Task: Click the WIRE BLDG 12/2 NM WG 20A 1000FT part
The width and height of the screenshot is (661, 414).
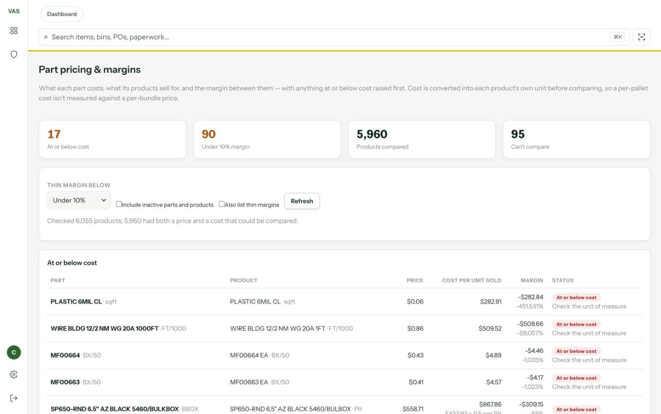Action: (x=105, y=329)
